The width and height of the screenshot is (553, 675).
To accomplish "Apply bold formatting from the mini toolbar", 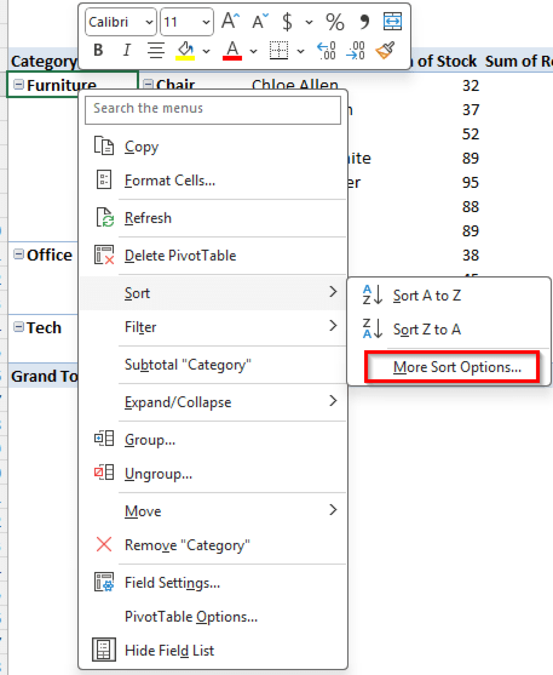I will pyautogui.click(x=98, y=50).
